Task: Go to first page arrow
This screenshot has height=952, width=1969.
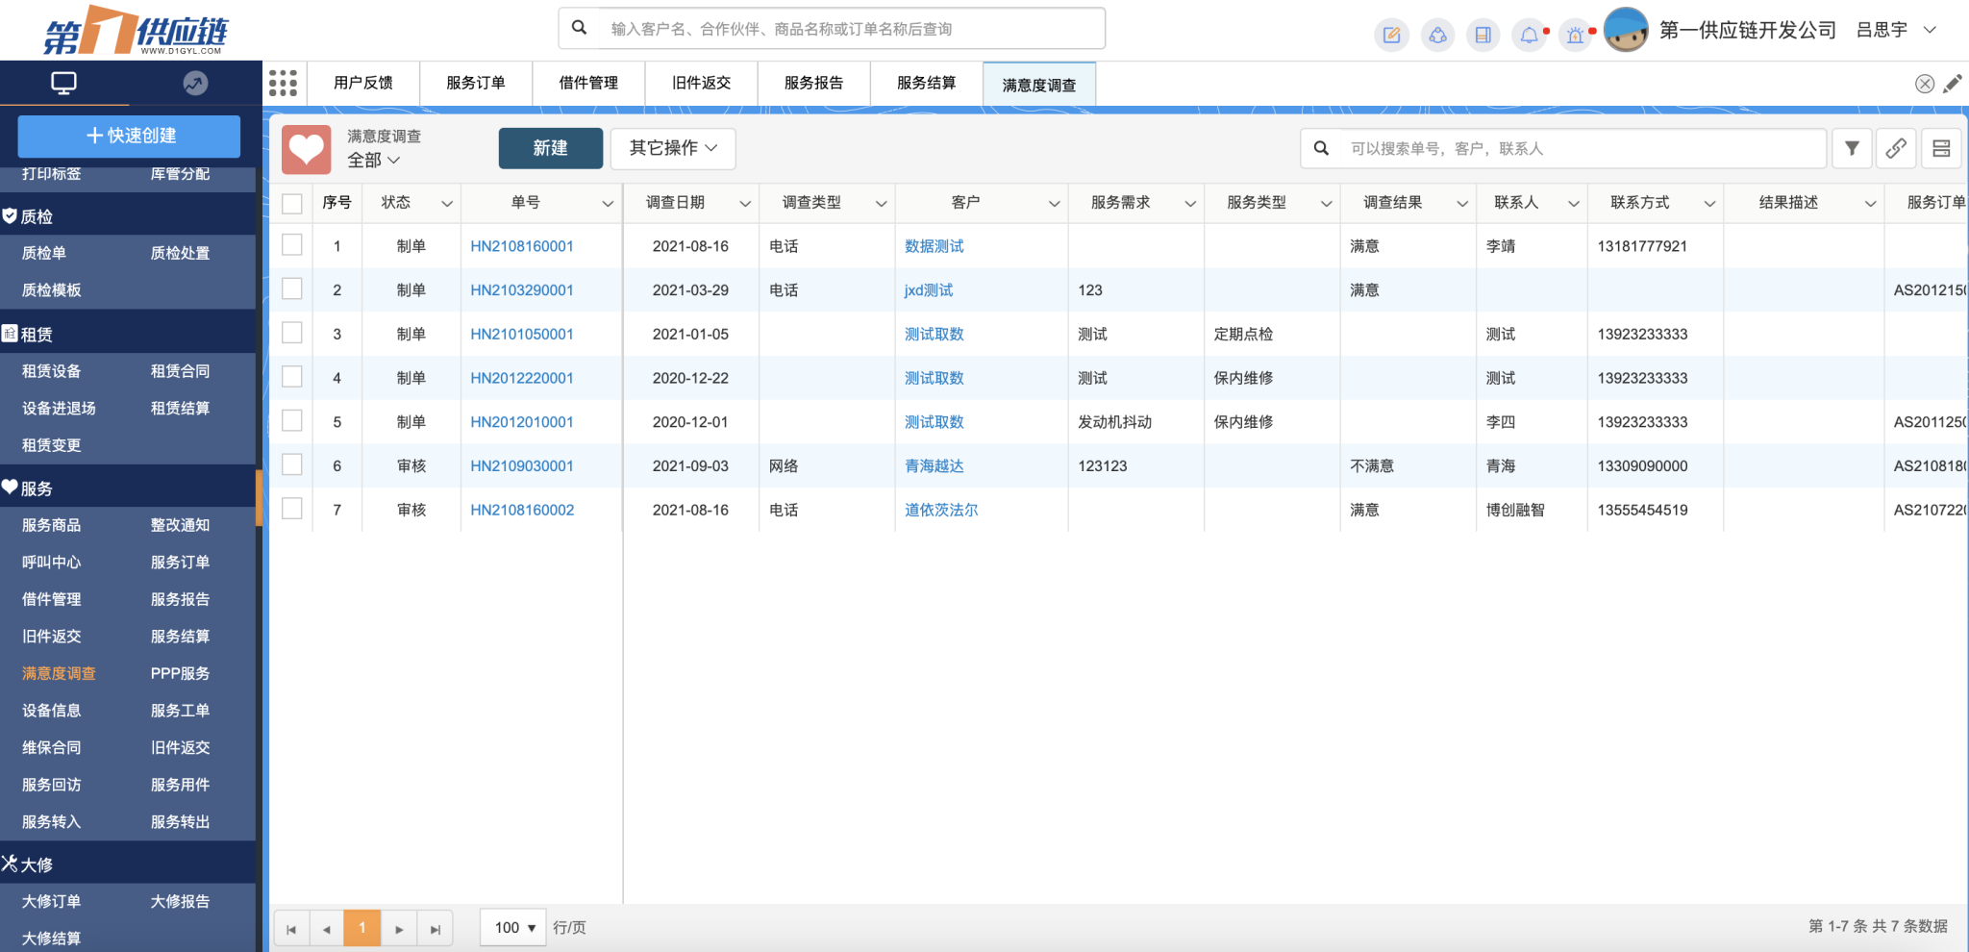Action: pos(291,929)
